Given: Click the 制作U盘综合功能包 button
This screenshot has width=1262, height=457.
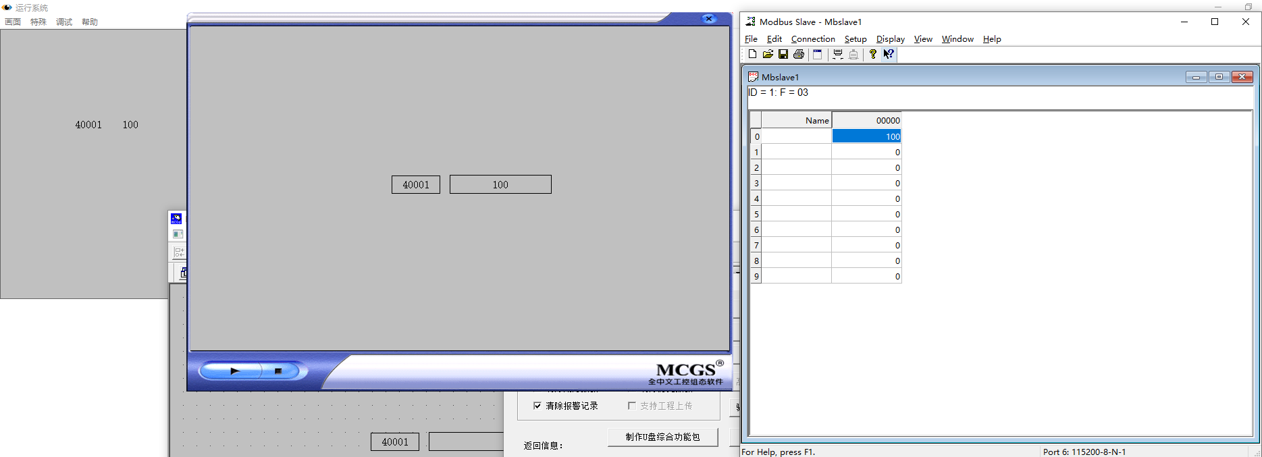Looking at the screenshot, I should pos(662,437).
